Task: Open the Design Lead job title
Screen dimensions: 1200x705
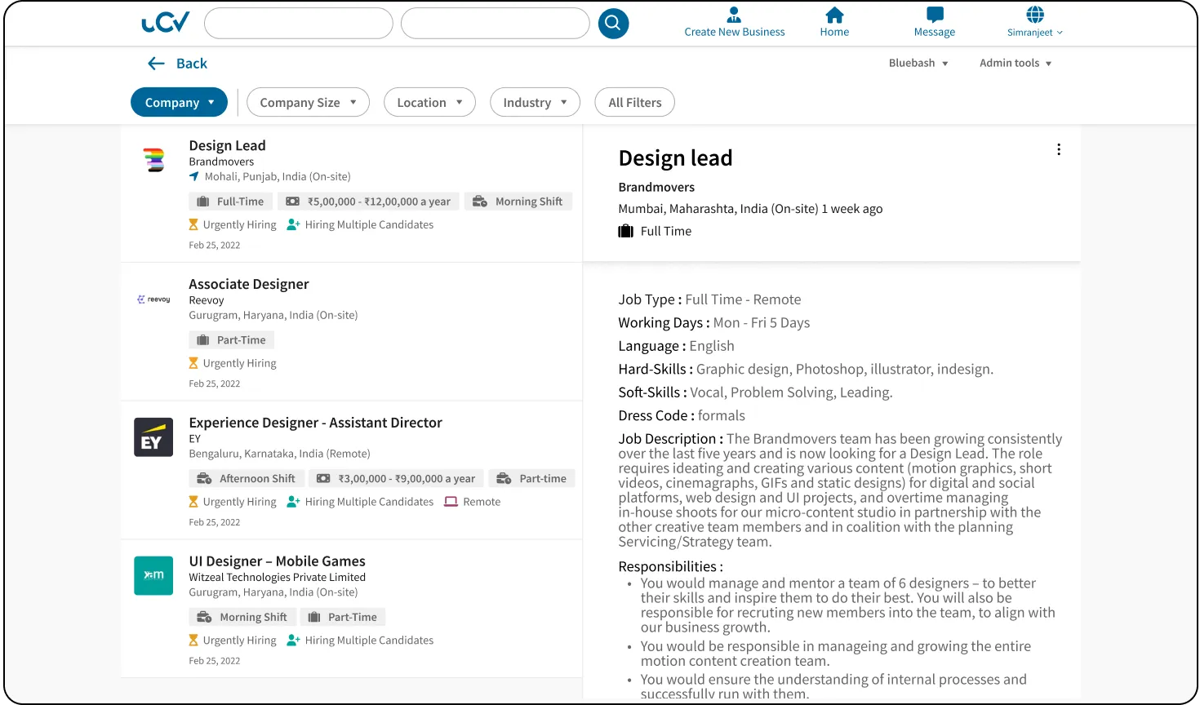Action: tap(227, 145)
